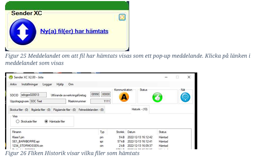Open the Inställningar menu

coord(30,84)
